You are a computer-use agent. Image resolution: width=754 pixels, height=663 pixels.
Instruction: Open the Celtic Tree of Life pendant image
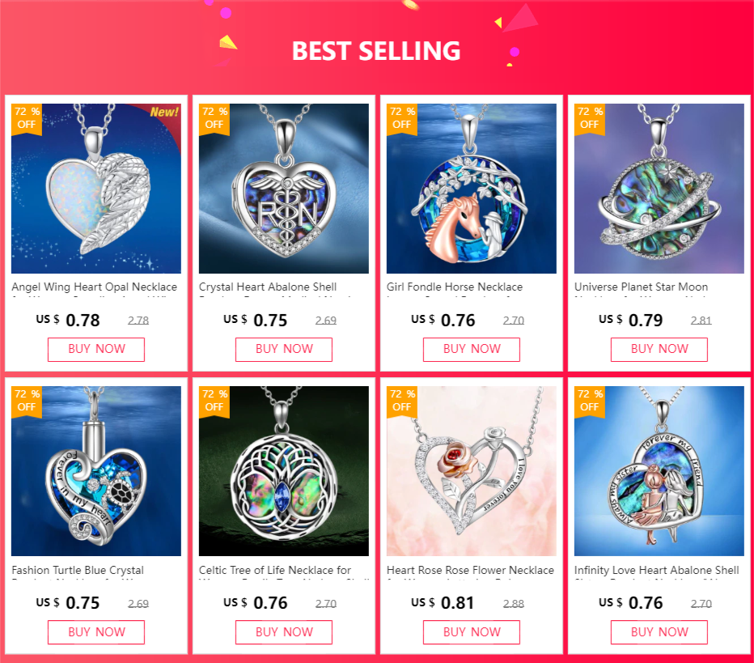(x=284, y=471)
